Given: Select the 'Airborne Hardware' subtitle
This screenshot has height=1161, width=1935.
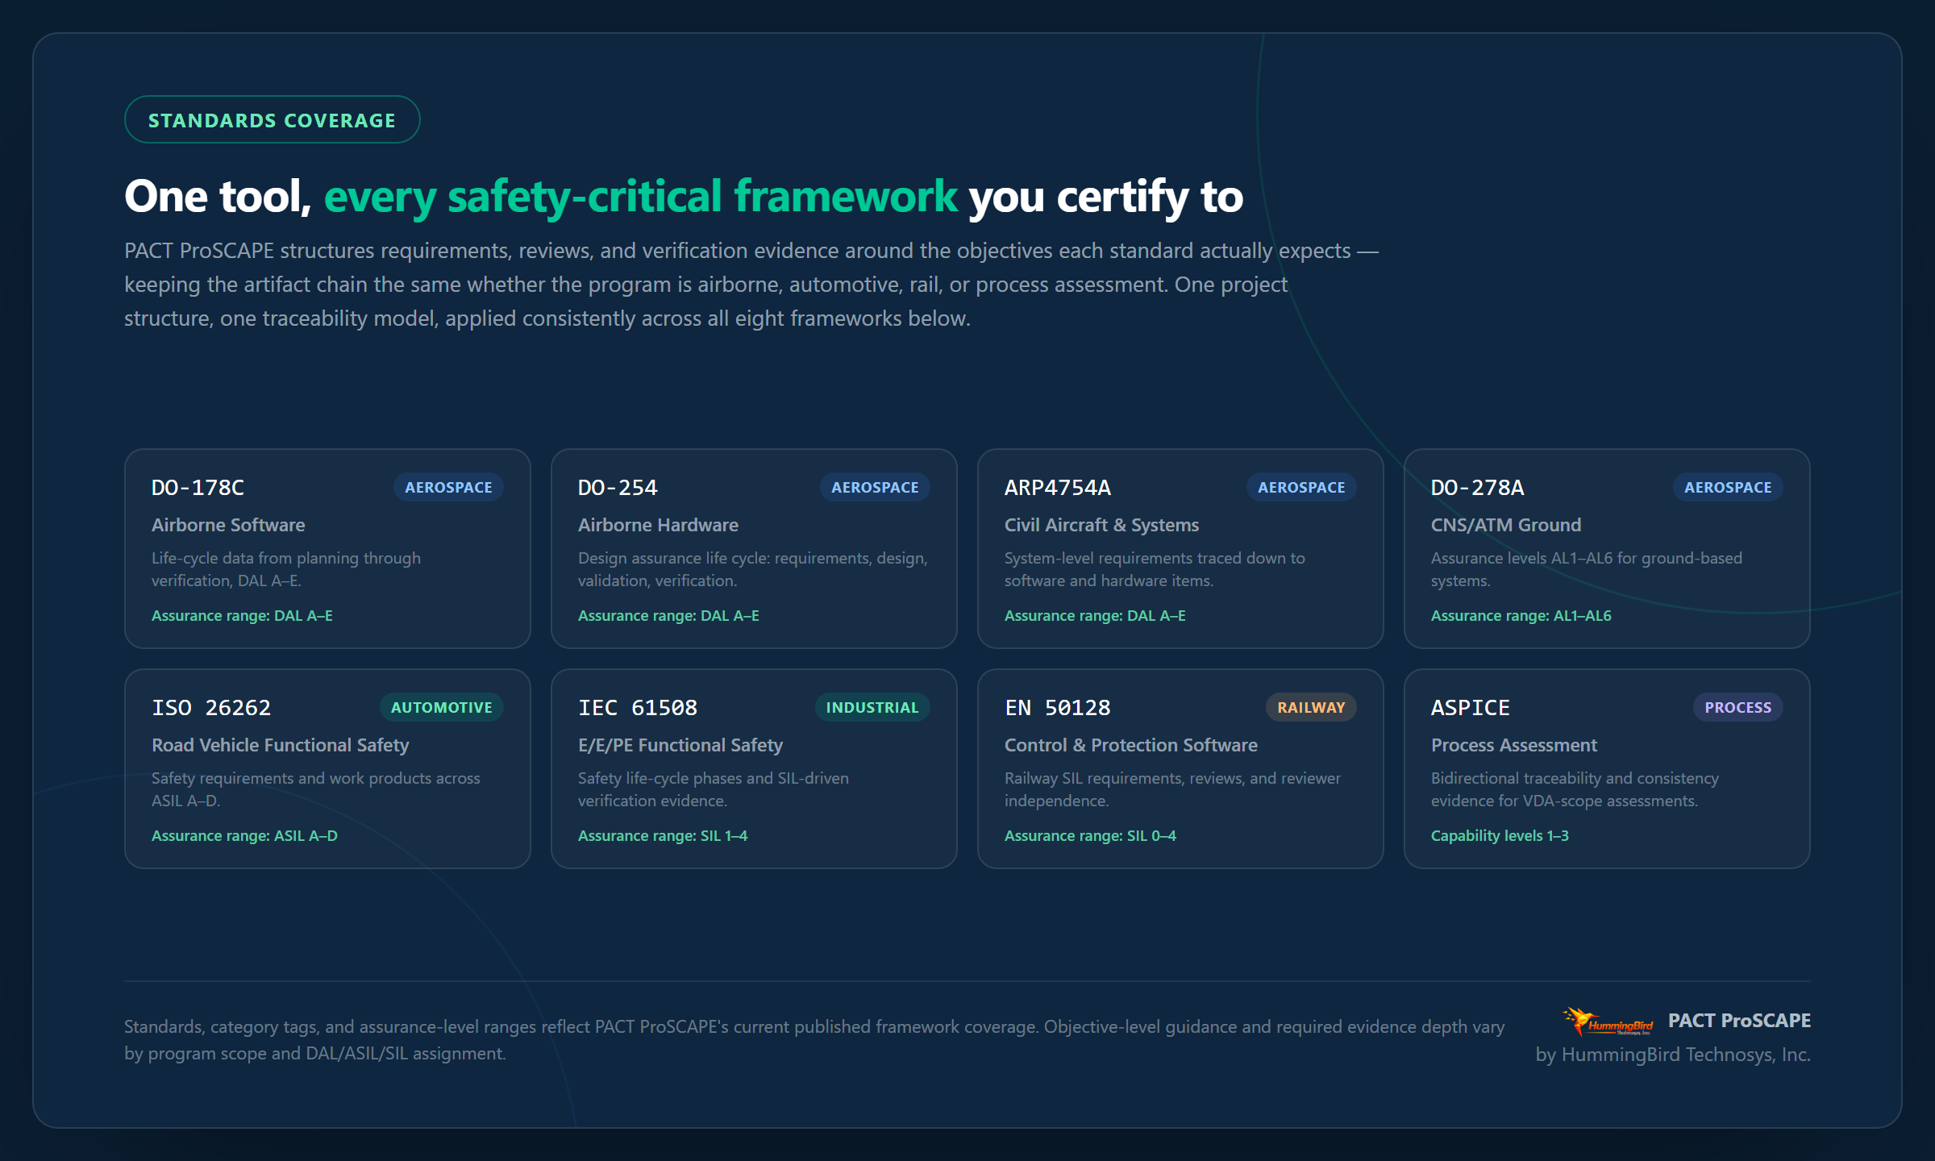Looking at the screenshot, I should coord(658,525).
